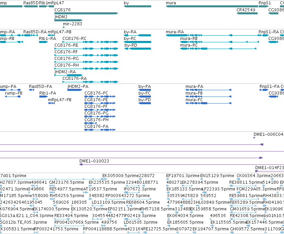Viewport: 284px width, 234px height.
Task: Click the 'CG8176' gene label
Action: [x=62, y=10]
